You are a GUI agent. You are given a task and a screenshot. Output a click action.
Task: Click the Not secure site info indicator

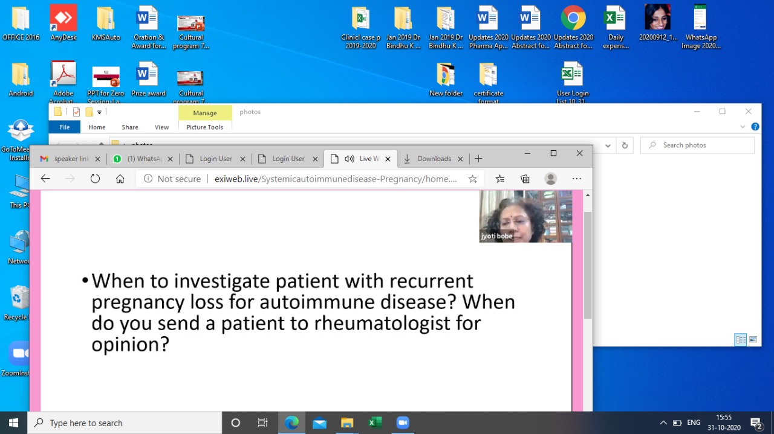(172, 179)
